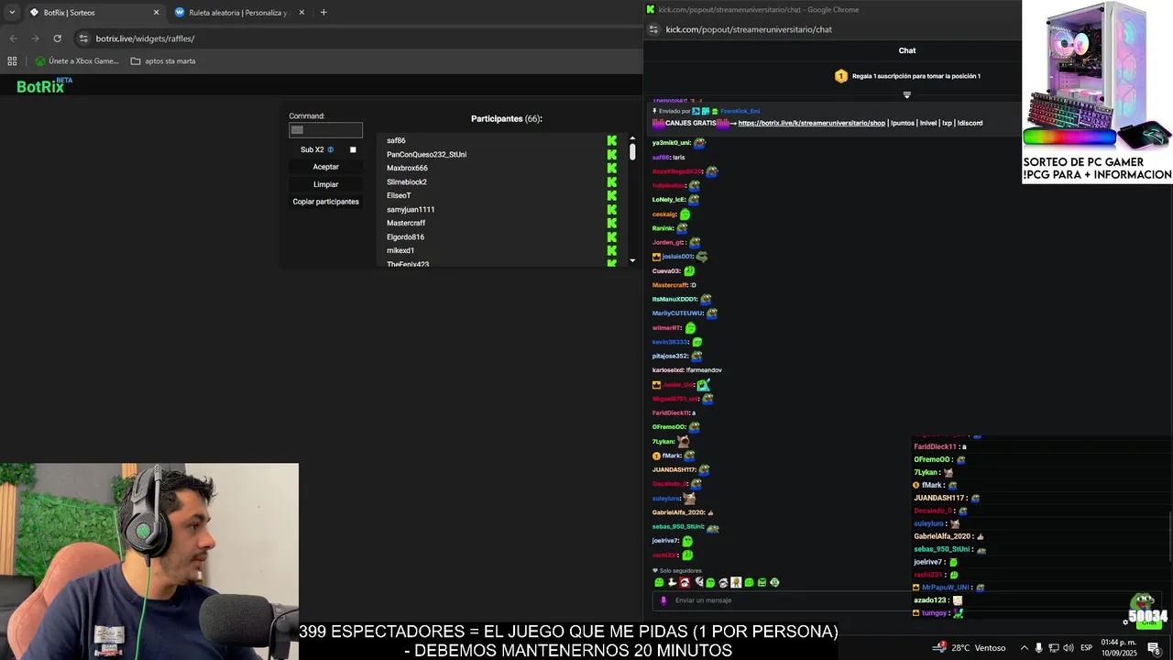Click the purple emote icon in message box
This screenshot has width=1173, height=660.
point(663,600)
